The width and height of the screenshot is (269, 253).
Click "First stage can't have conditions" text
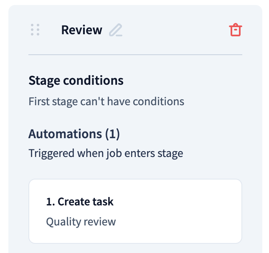106,101
